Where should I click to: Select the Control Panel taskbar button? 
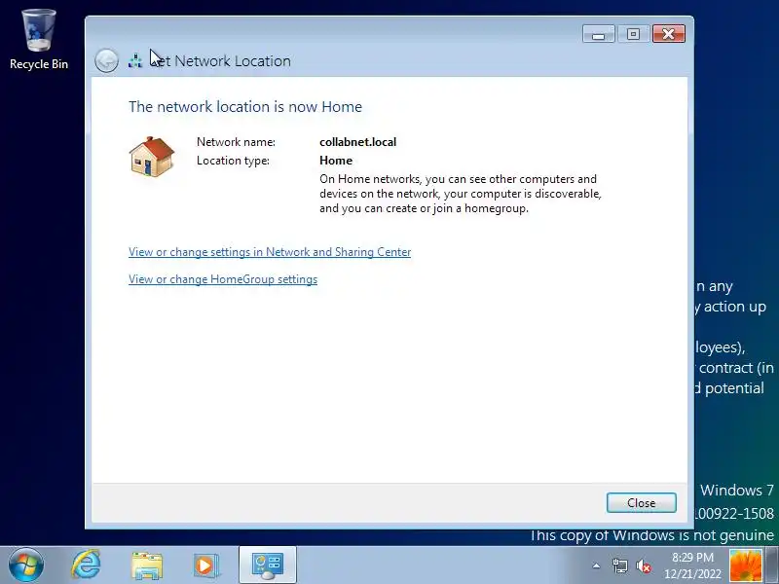coord(267,566)
